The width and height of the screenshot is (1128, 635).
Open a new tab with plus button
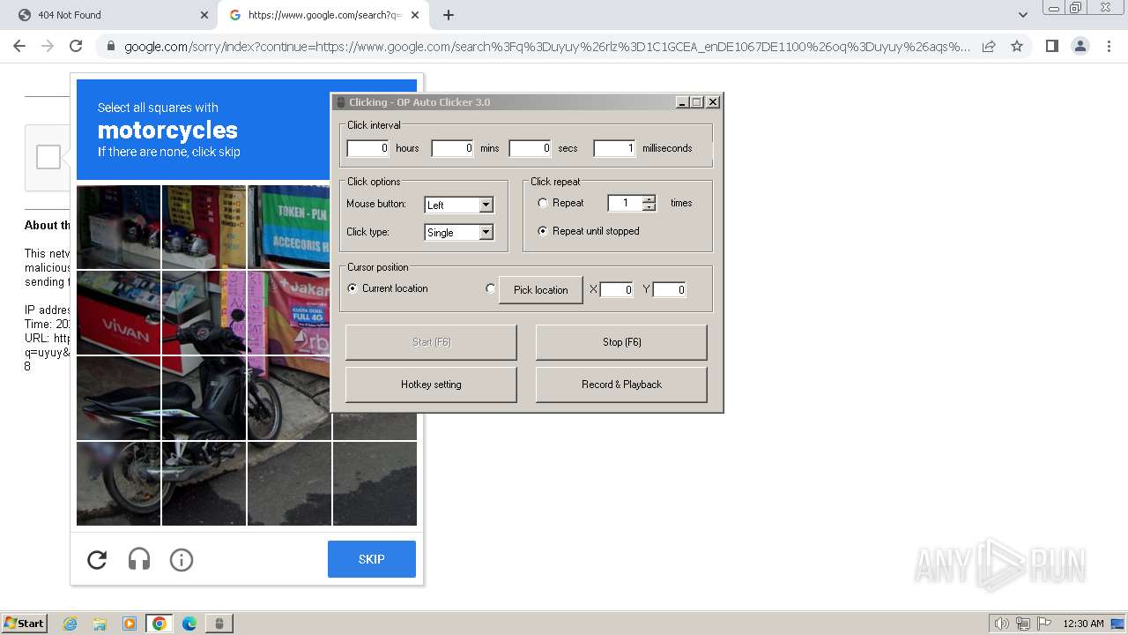[x=449, y=15]
